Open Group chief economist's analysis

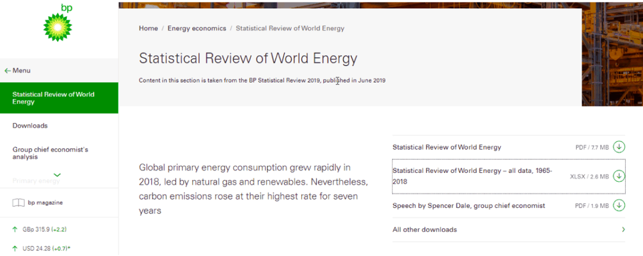click(x=51, y=153)
